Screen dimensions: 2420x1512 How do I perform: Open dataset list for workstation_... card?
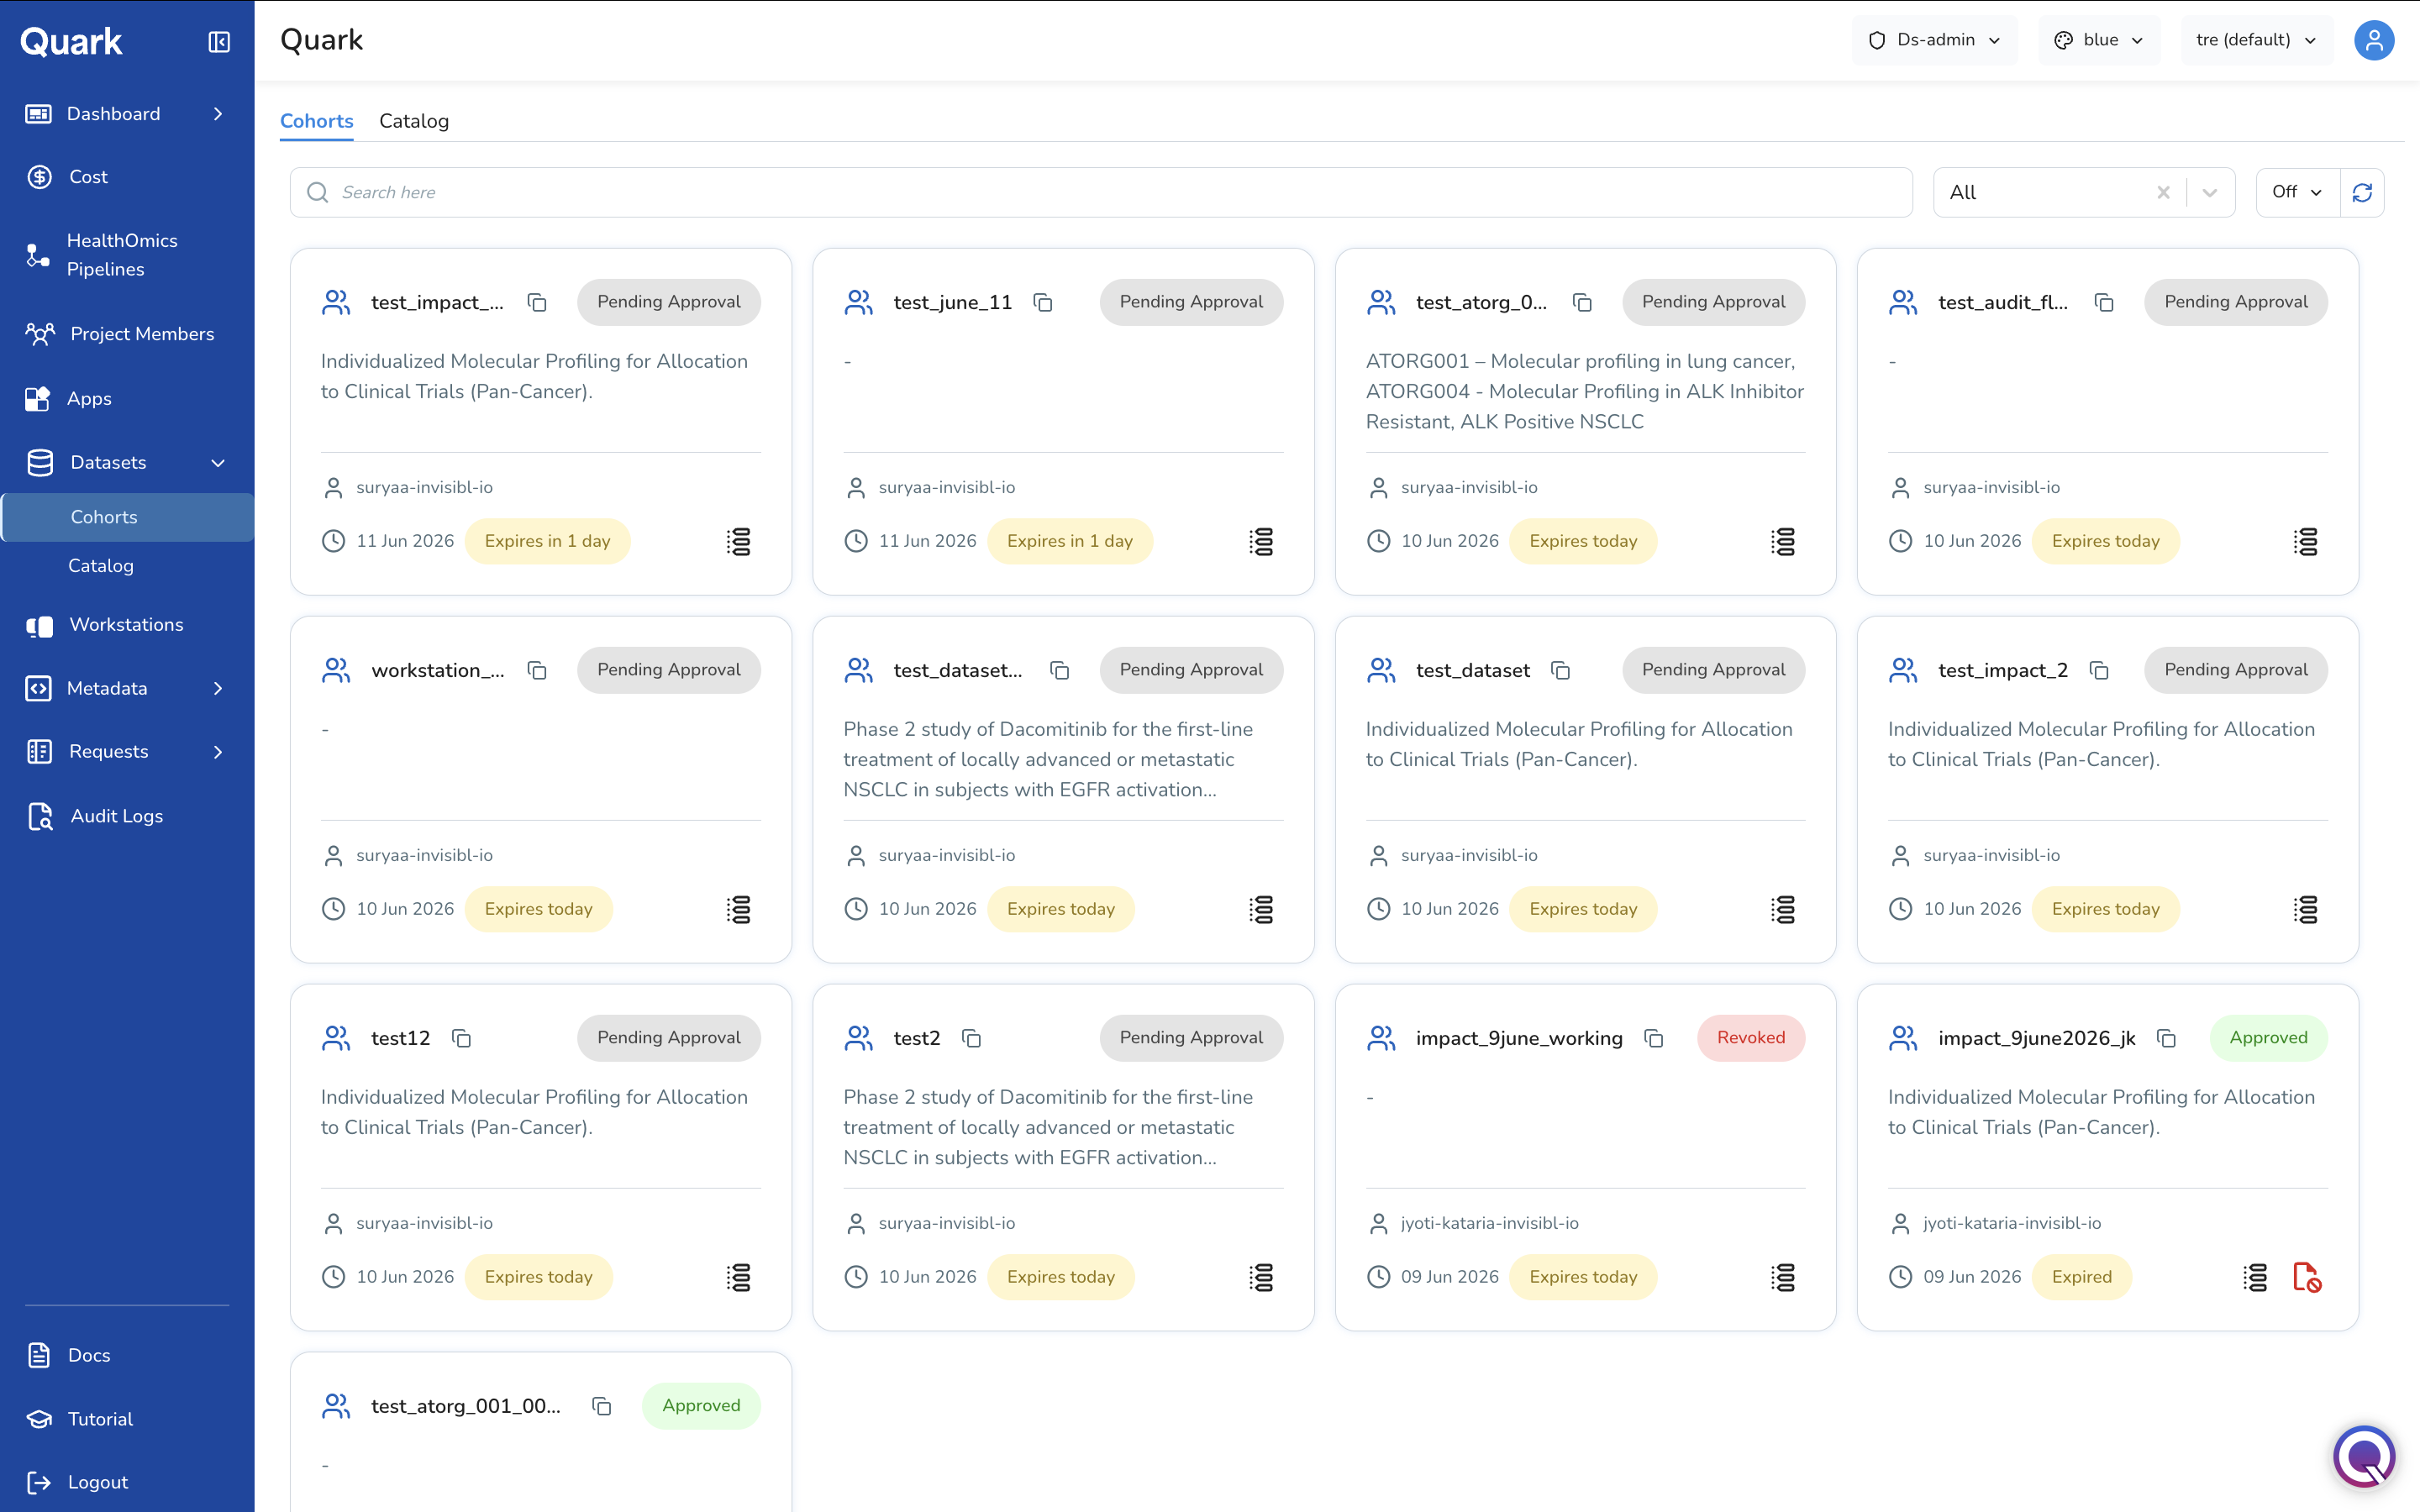[738, 909]
